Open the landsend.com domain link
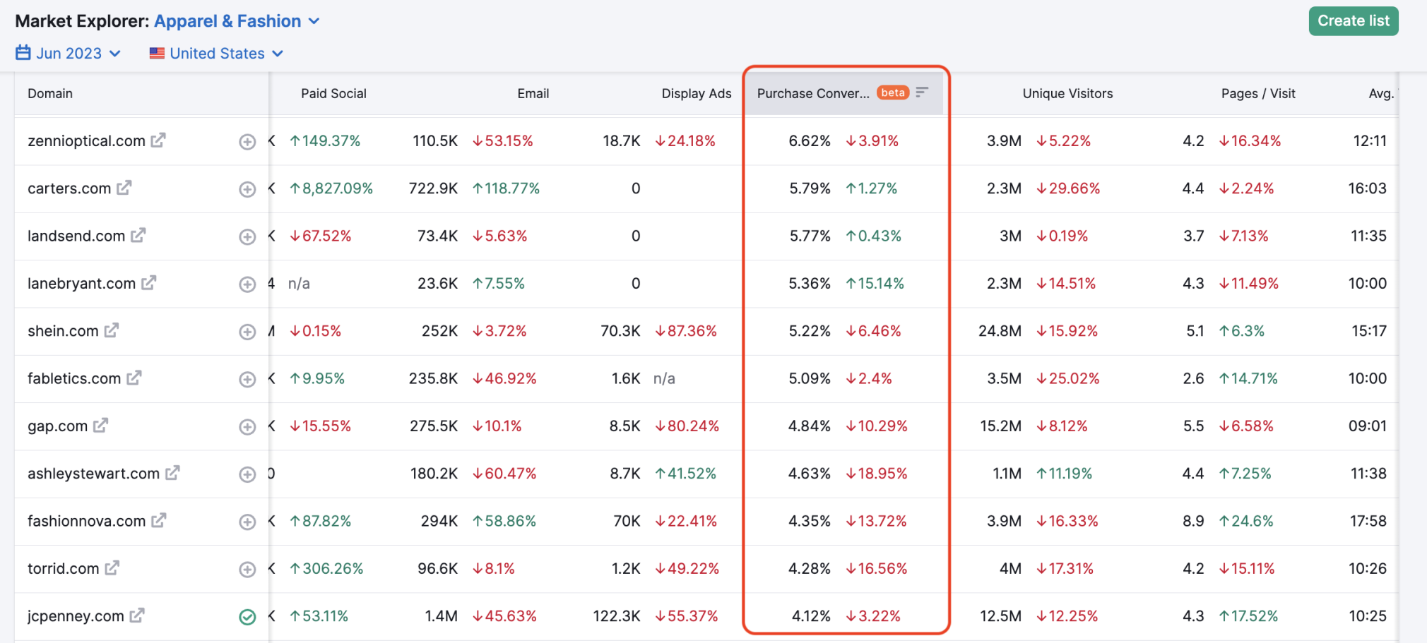 [76, 236]
